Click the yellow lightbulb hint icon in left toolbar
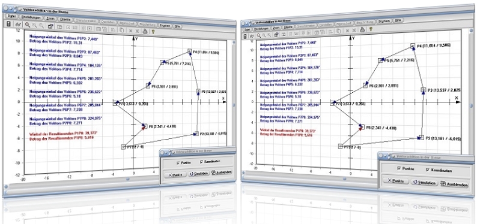The height and width of the screenshot is (224, 477). click(154, 31)
